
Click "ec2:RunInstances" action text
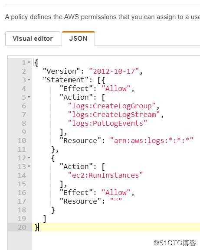pyautogui.click(x=105, y=175)
